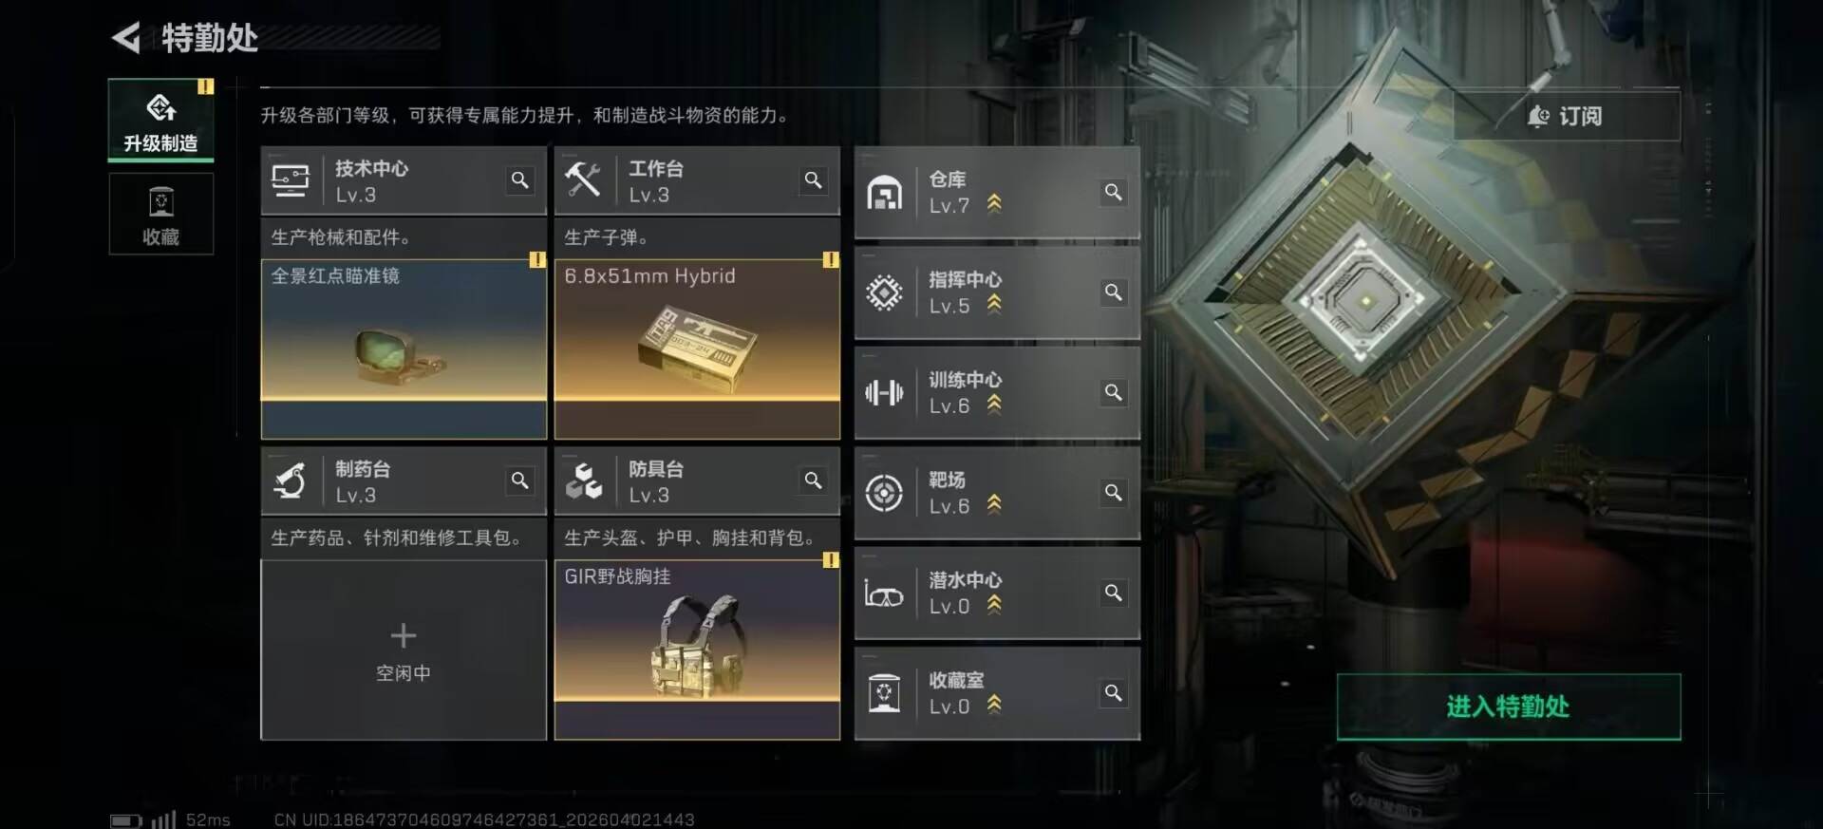Click the 潜水中心 goggles icon
Viewport: 1823px width, 829px height.
[884, 594]
